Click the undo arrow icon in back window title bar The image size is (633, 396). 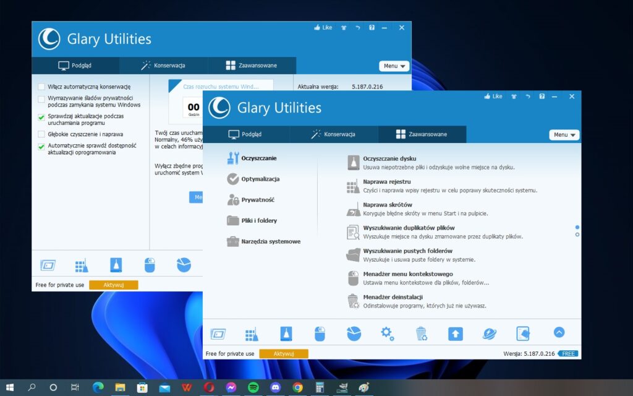[x=358, y=27]
